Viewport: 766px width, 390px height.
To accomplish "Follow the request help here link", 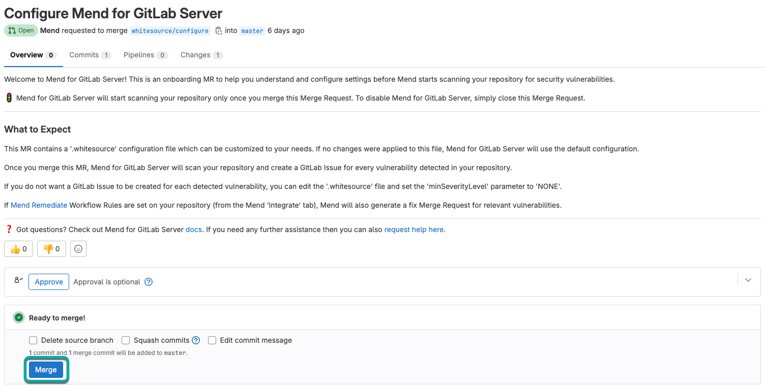I will [414, 230].
